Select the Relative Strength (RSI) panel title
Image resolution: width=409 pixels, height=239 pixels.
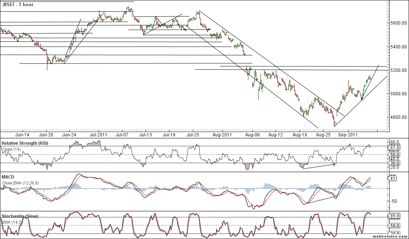point(25,143)
